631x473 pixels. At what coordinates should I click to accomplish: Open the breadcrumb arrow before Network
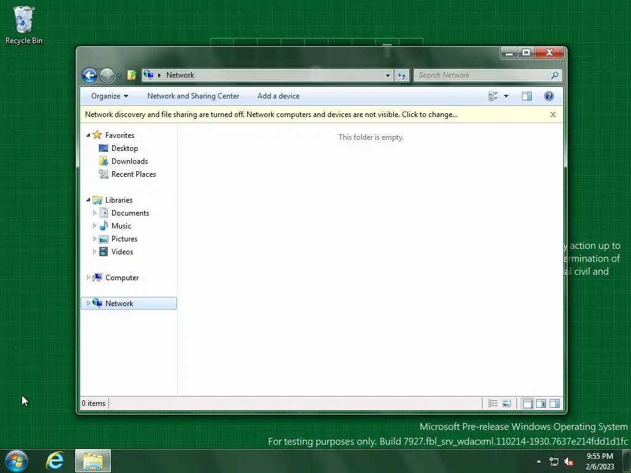pos(160,75)
